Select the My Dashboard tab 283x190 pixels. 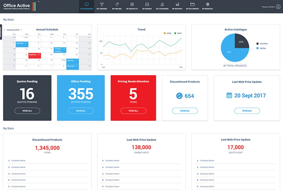87,7
